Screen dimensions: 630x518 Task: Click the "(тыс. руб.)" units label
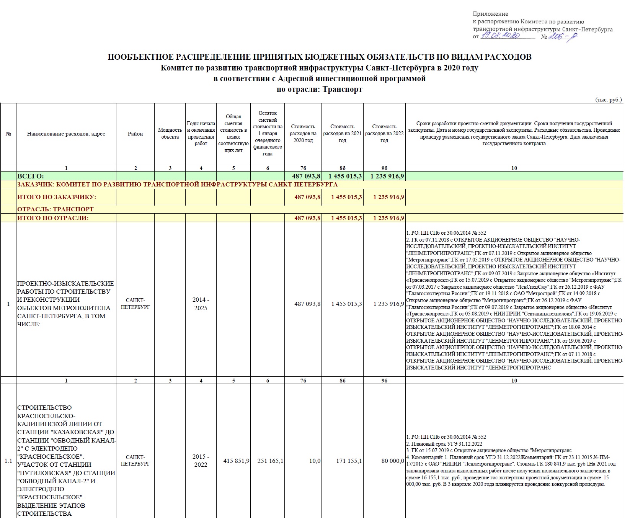click(x=608, y=100)
